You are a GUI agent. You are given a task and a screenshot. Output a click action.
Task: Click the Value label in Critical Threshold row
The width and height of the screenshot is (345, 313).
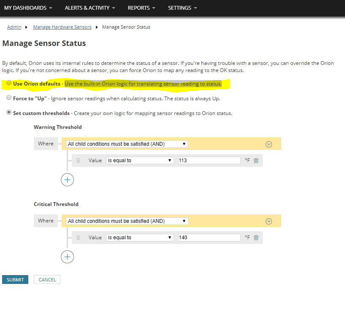(x=95, y=238)
